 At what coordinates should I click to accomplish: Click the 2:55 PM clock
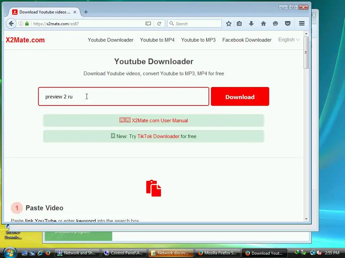(x=332, y=253)
